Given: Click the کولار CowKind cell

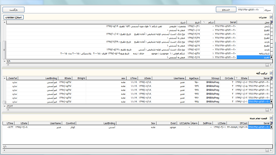Looking at the screenshot, I should coord(69,127).
